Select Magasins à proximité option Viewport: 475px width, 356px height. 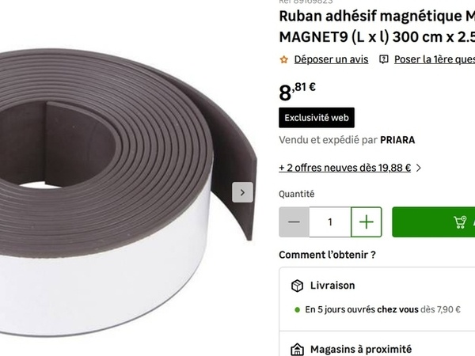pos(377,344)
